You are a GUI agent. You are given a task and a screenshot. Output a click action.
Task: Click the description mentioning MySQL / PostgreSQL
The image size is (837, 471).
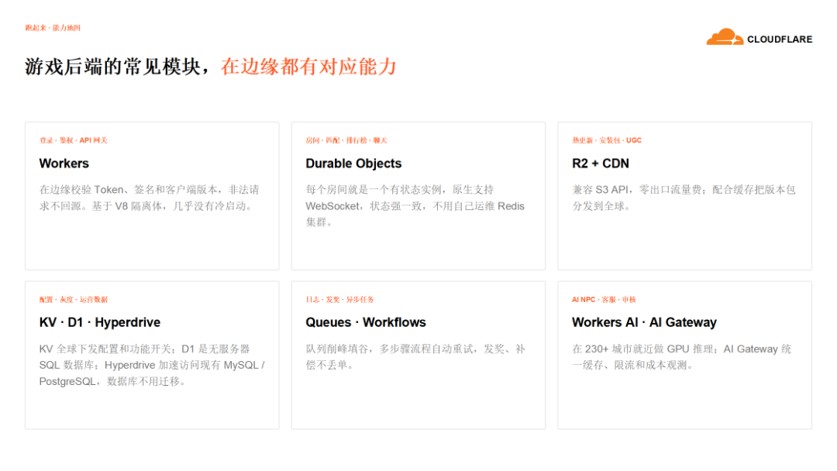click(x=152, y=365)
